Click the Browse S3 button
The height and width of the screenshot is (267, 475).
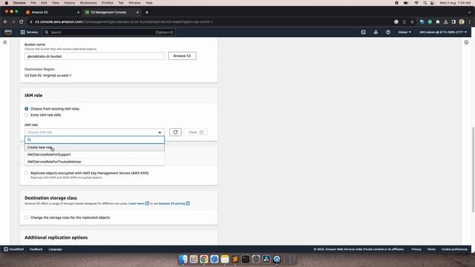coord(182,56)
